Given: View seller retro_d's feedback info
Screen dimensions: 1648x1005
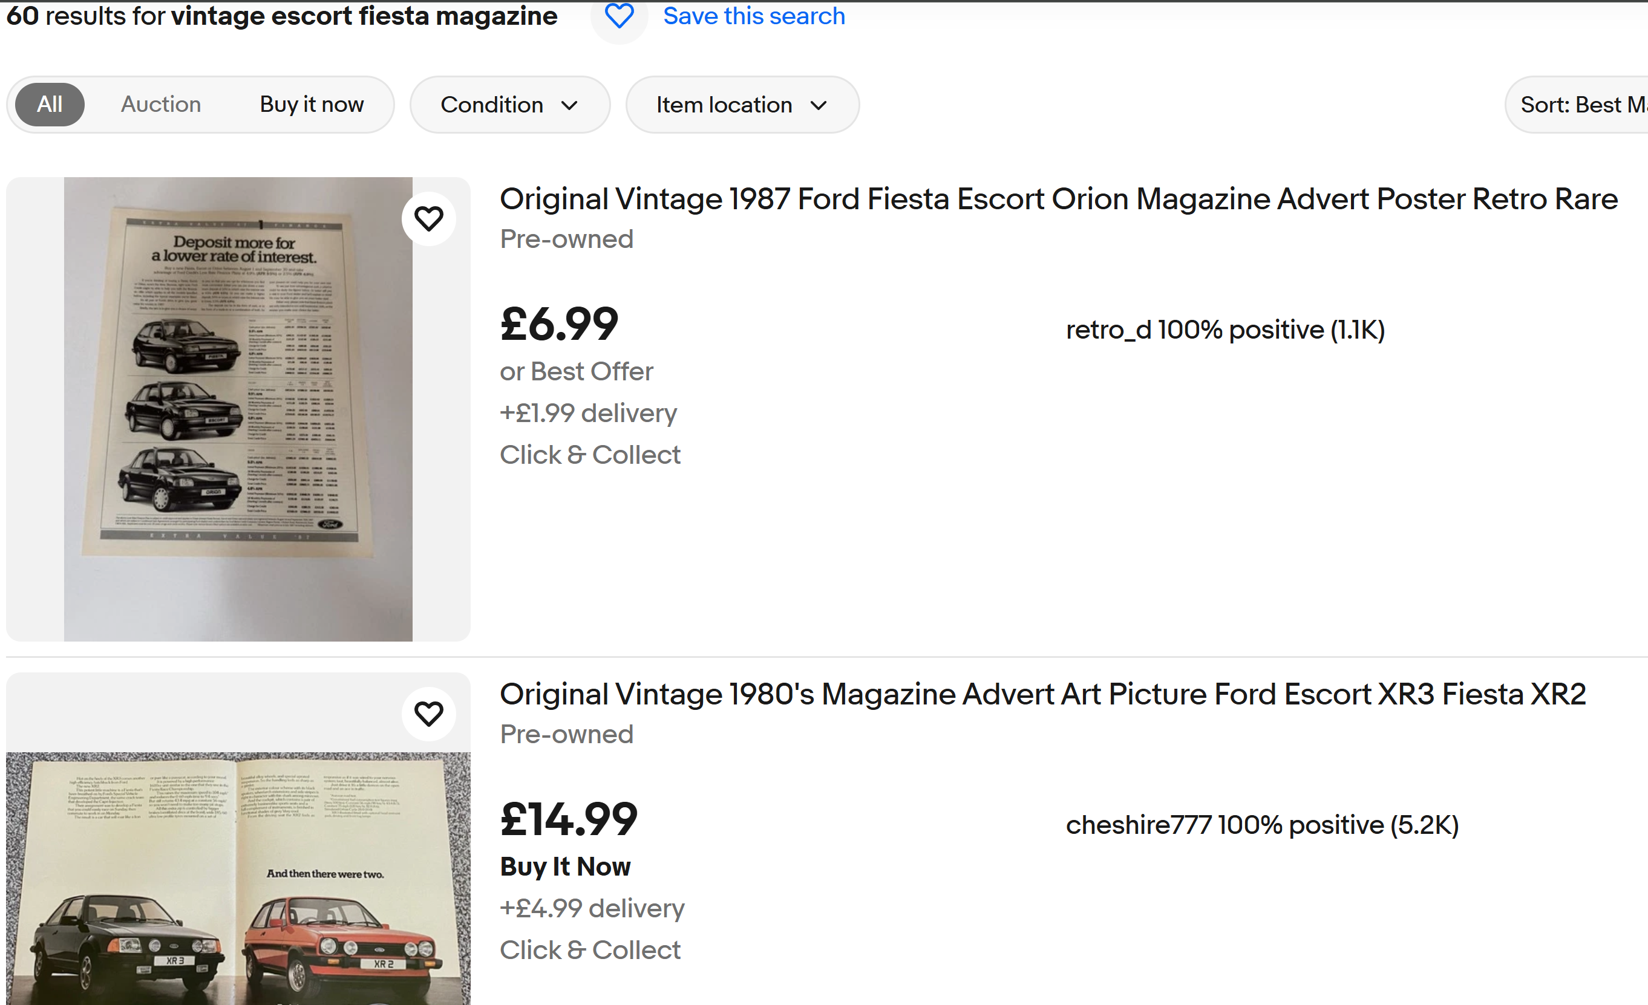Looking at the screenshot, I should click(x=1225, y=330).
